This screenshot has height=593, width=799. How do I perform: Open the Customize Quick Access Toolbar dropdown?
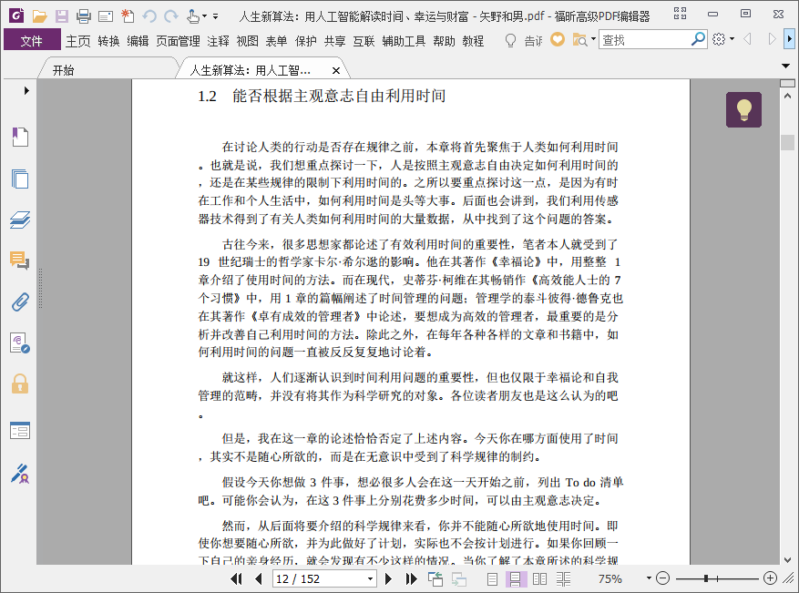click(x=216, y=16)
